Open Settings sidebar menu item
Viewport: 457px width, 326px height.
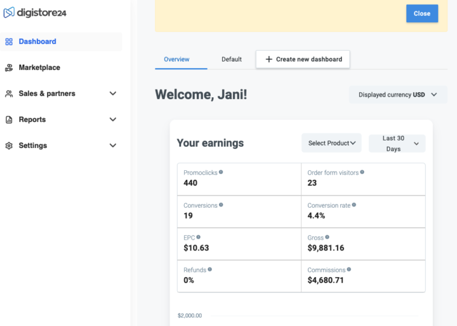(x=61, y=146)
